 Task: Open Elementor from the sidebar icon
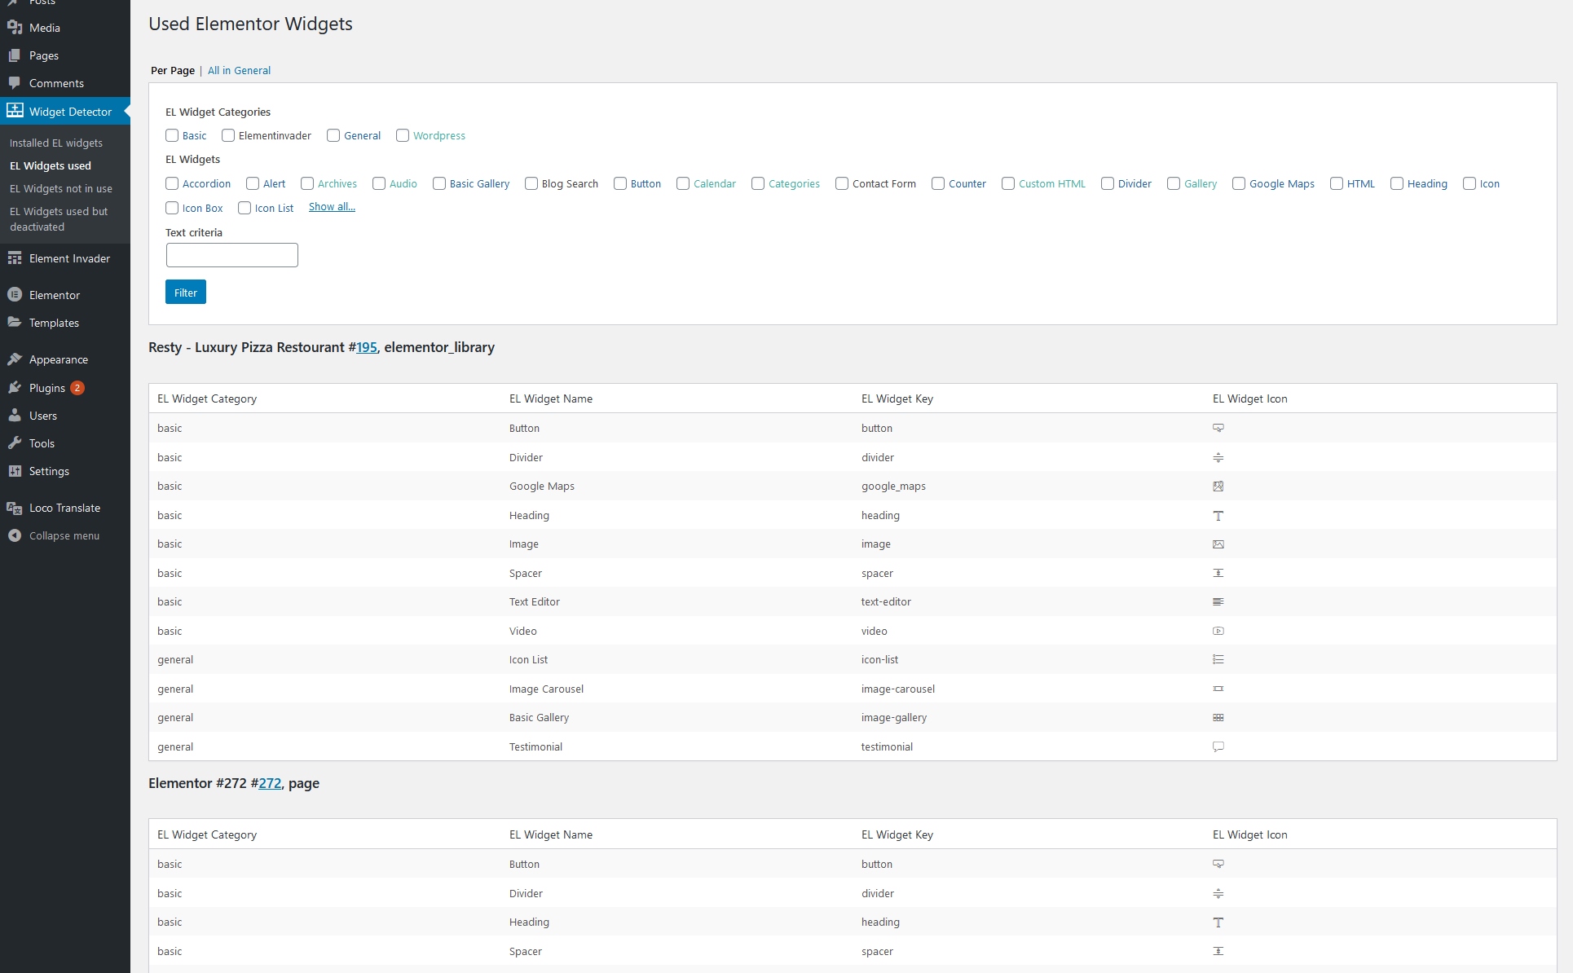(15, 295)
